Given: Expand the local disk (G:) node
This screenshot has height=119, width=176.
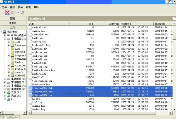Looking at the screenshot, I should (x=5, y=89).
